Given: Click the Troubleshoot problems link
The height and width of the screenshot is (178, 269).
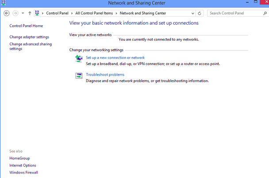Looking at the screenshot, I should pyautogui.click(x=105, y=75).
